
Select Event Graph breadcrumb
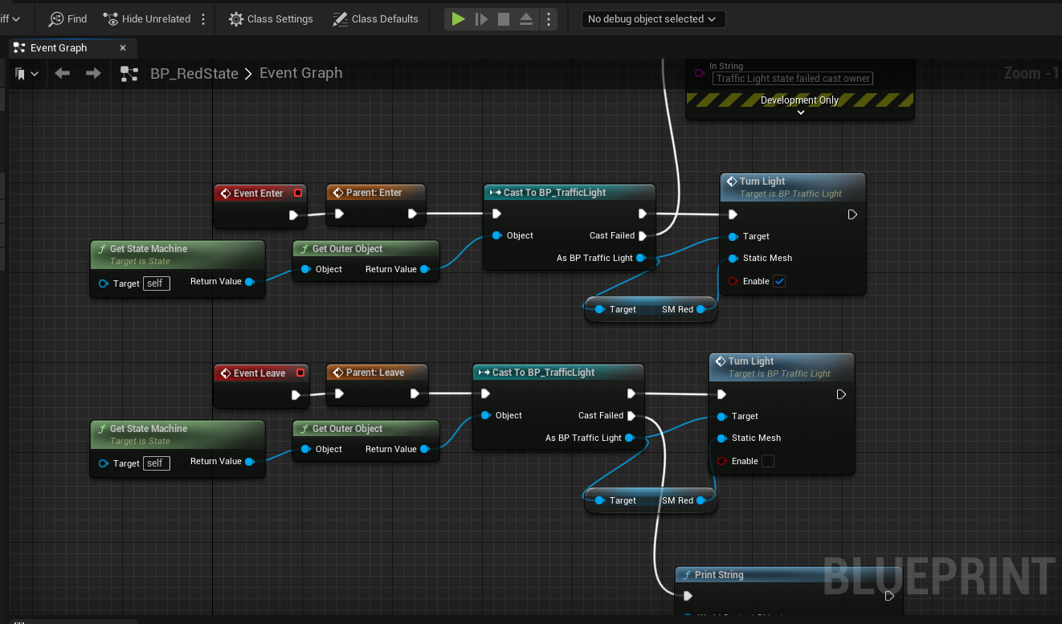[x=300, y=73]
